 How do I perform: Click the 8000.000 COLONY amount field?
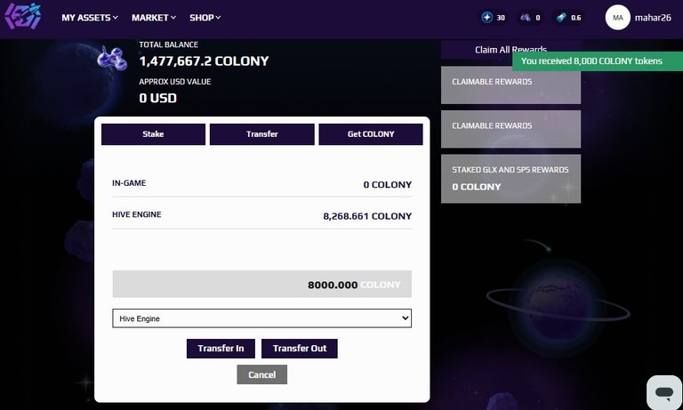point(261,284)
